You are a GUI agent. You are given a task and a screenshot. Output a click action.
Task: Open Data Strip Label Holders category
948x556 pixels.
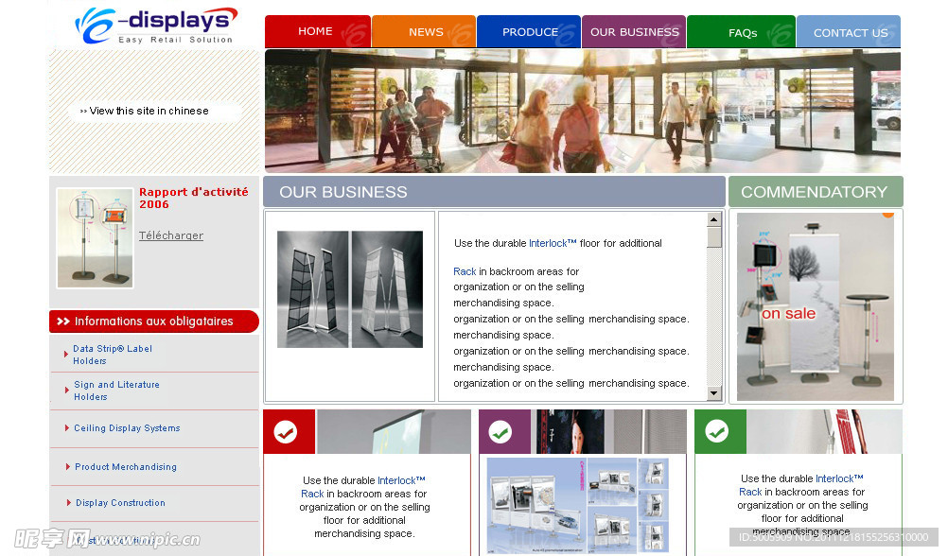click(113, 355)
